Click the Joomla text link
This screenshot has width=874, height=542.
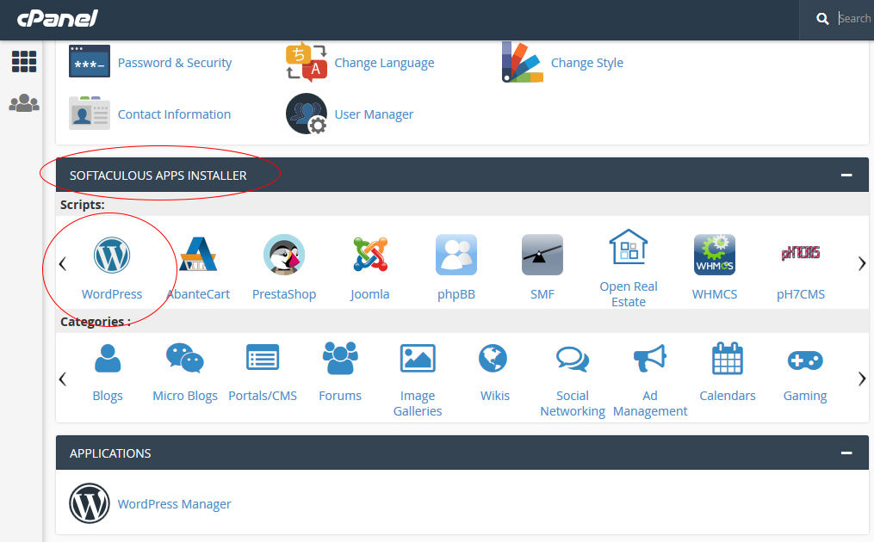coord(370,294)
